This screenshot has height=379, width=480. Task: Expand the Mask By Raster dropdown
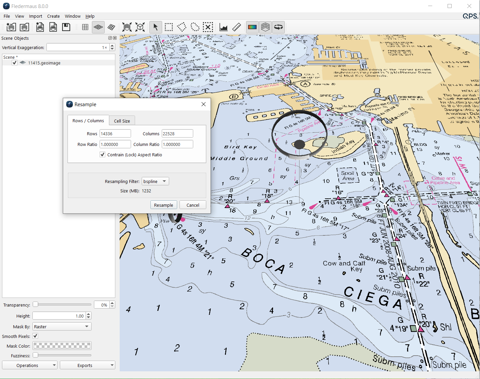coord(62,327)
